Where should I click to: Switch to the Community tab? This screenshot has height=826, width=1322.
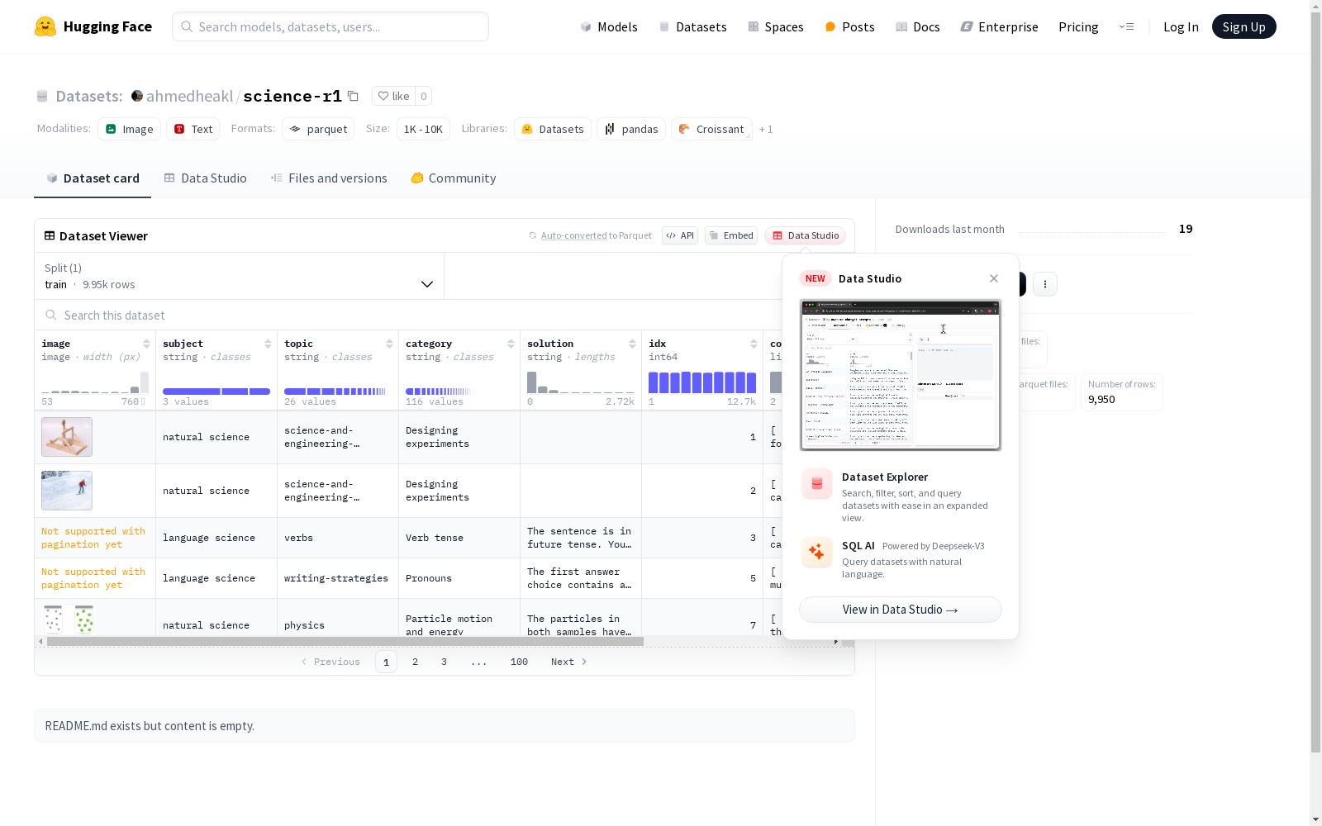[x=454, y=178]
